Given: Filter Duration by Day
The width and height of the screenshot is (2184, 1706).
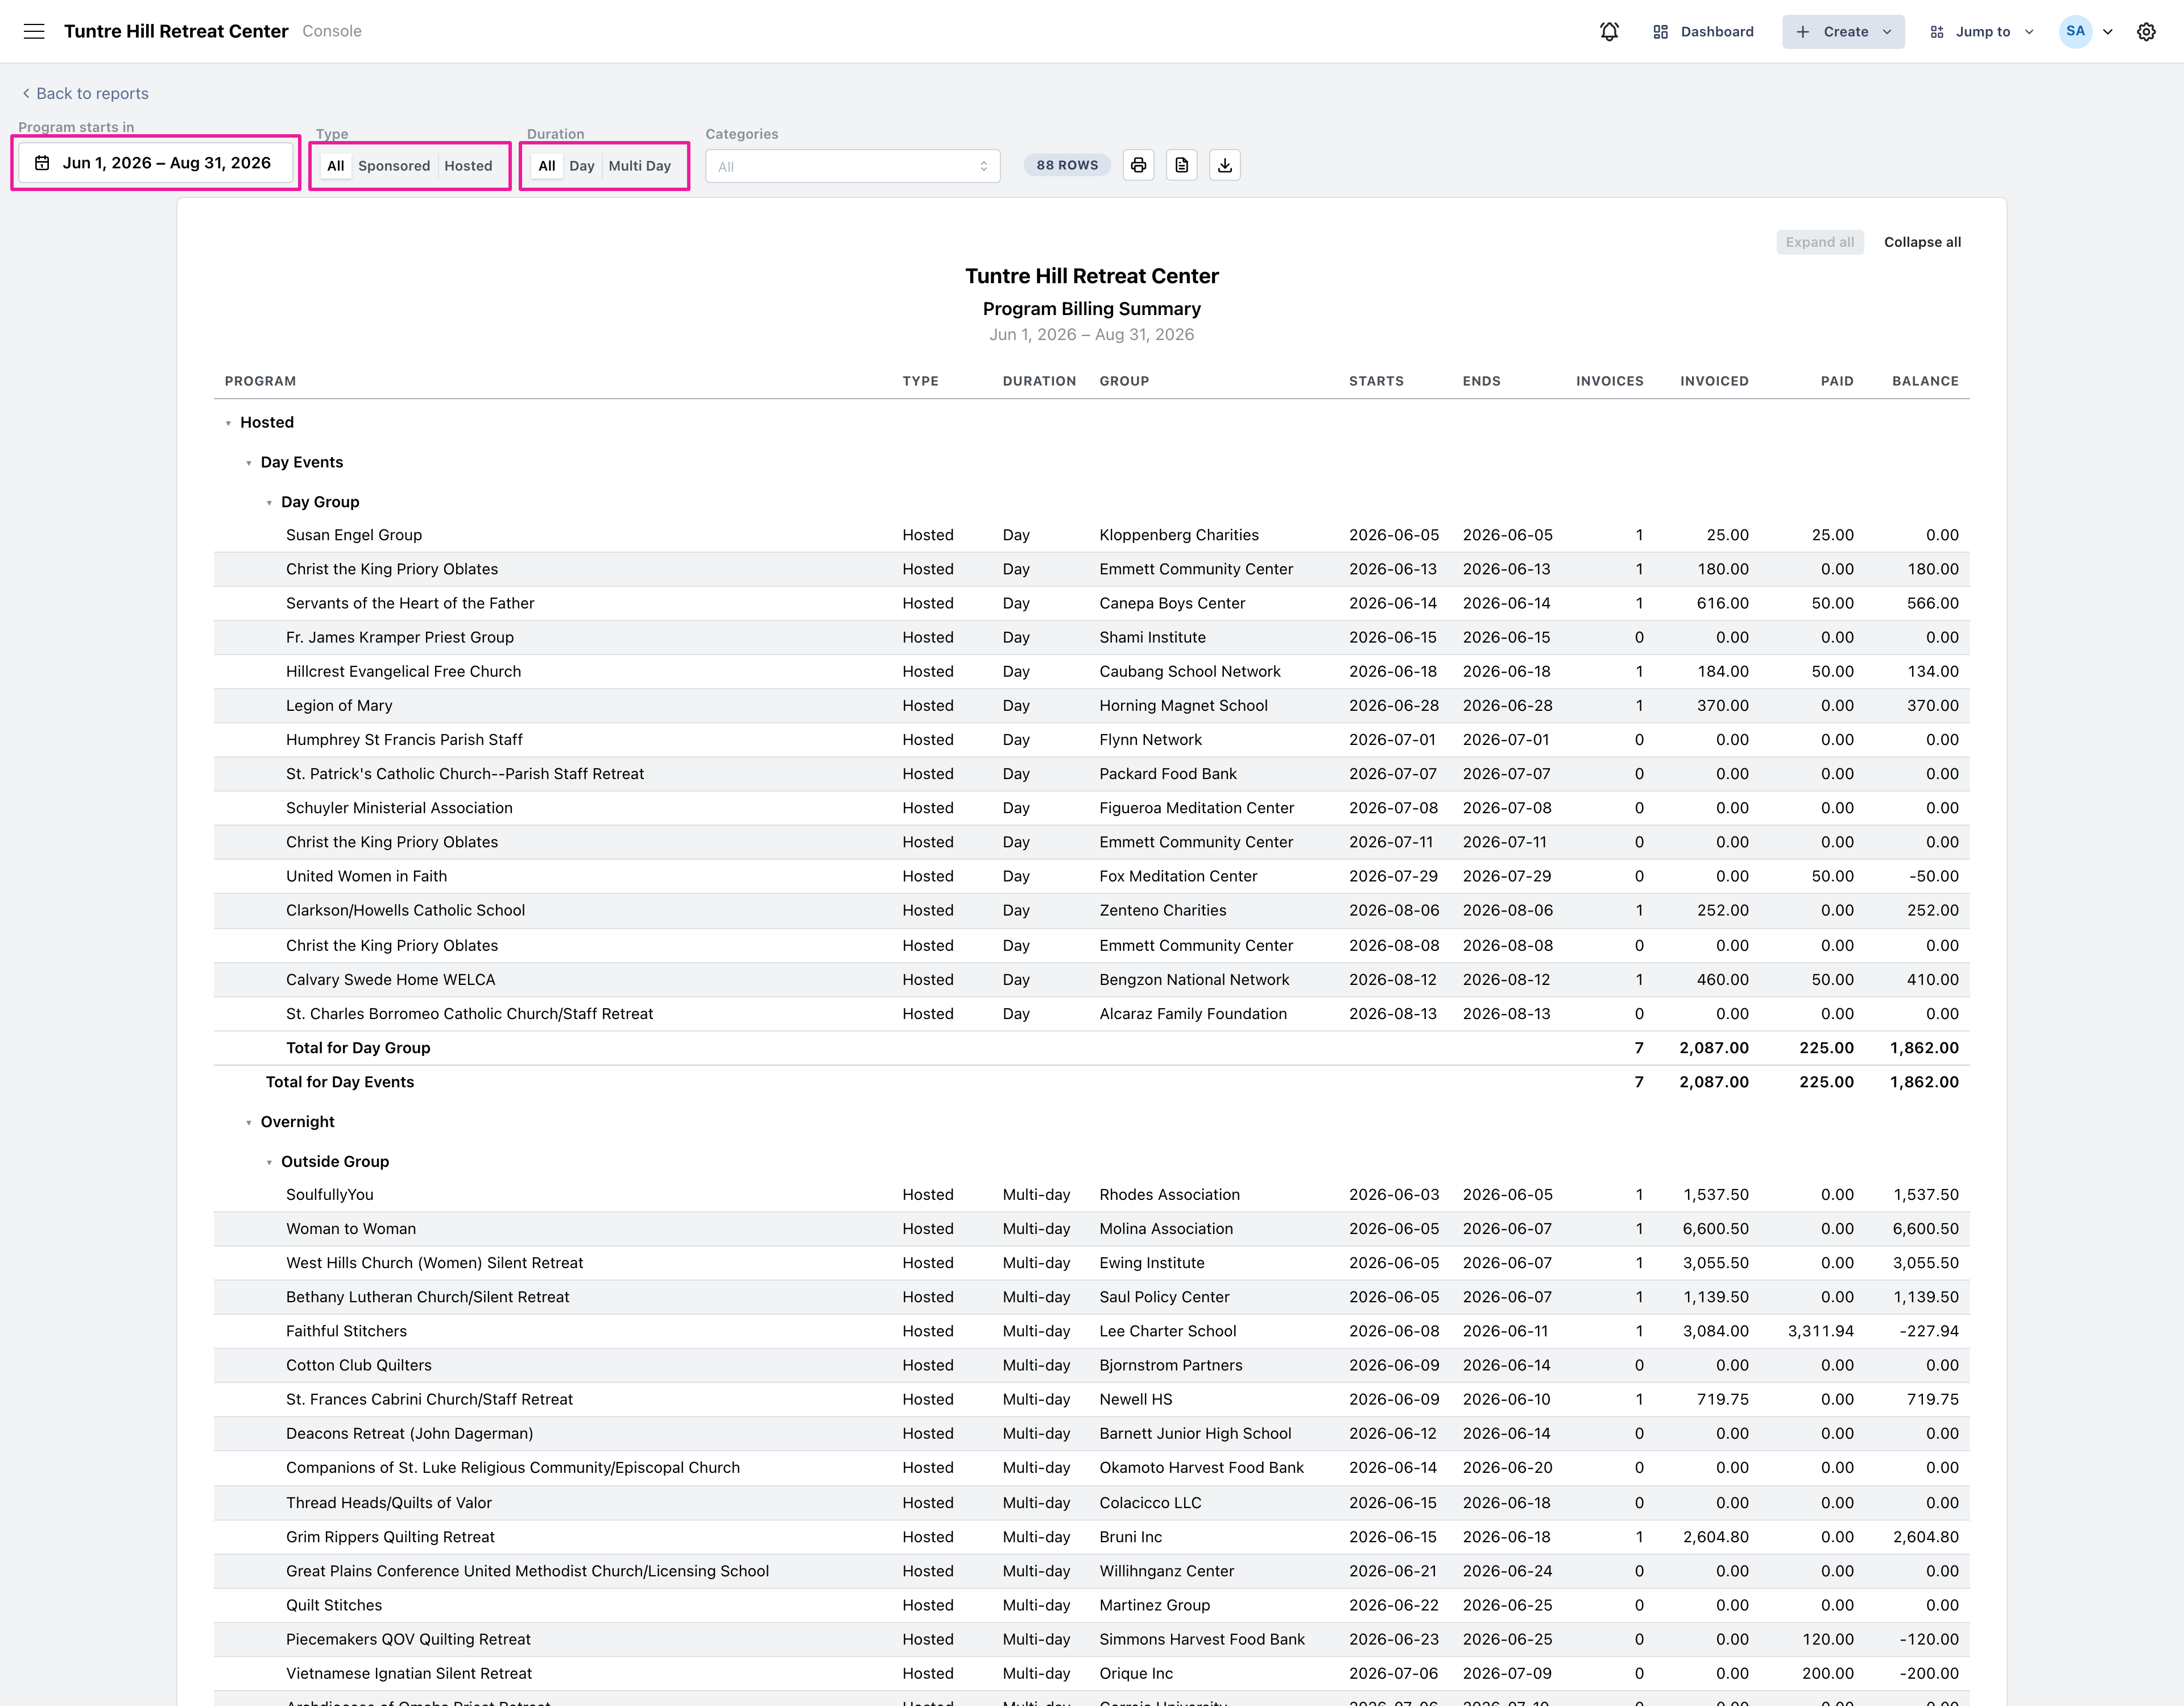Looking at the screenshot, I should pos(581,166).
